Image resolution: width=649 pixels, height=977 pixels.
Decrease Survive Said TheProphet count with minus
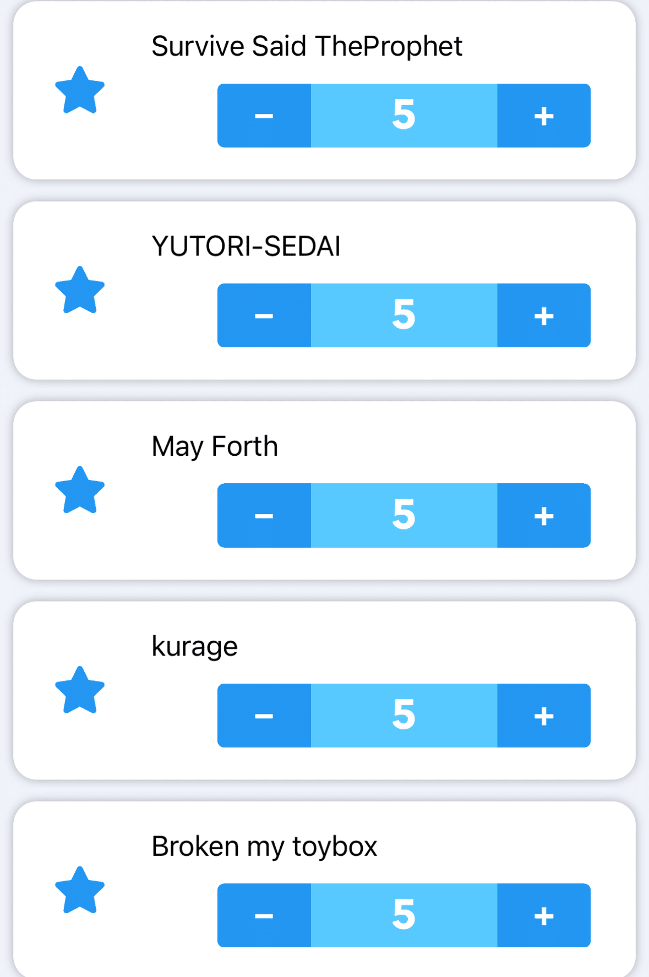(x=264, y=116)
